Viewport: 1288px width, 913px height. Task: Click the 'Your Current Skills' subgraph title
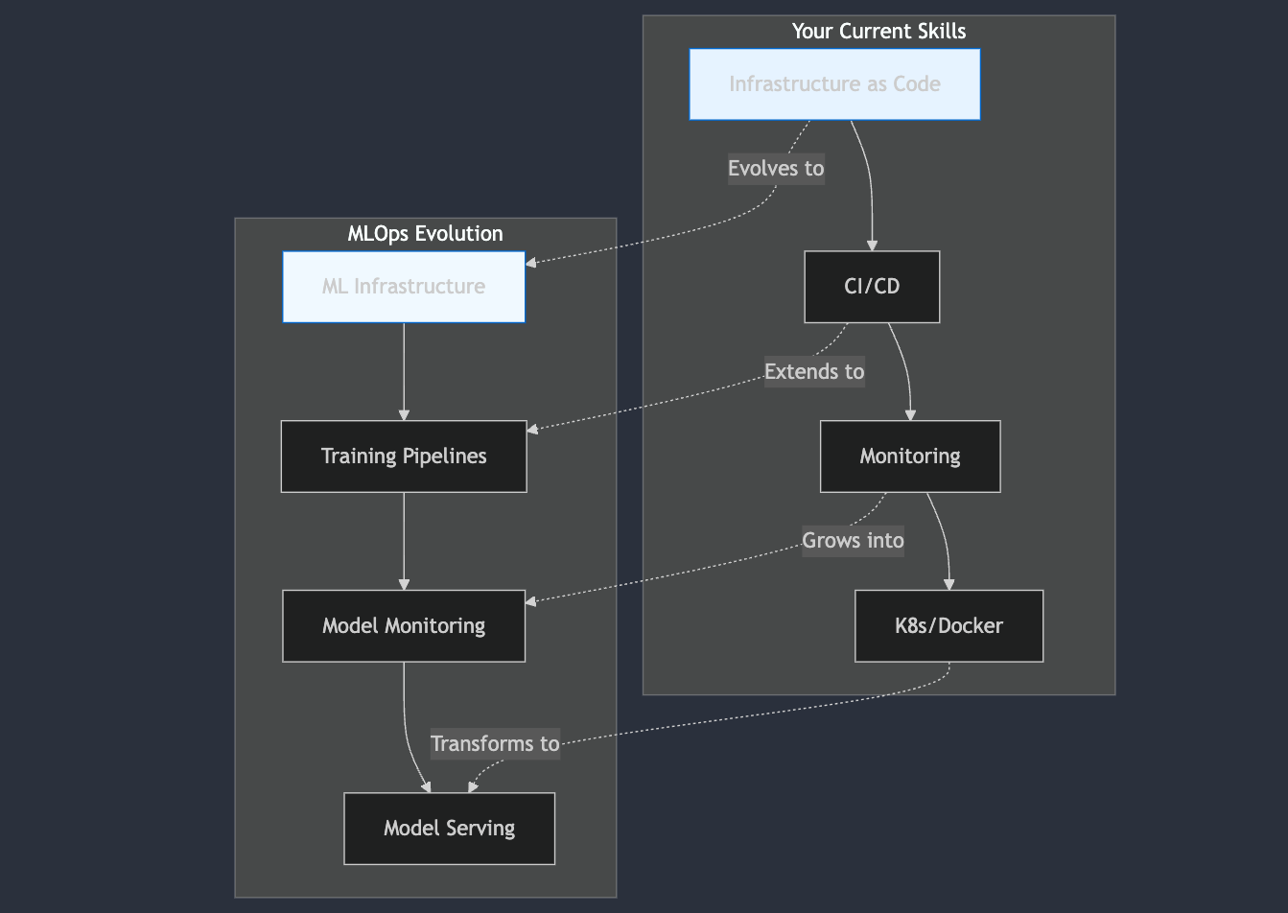tap(878, 30)
